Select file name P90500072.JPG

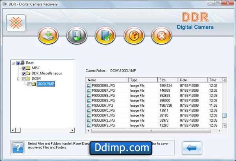point(103,120)
